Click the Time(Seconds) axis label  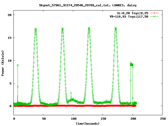point(87,124)
